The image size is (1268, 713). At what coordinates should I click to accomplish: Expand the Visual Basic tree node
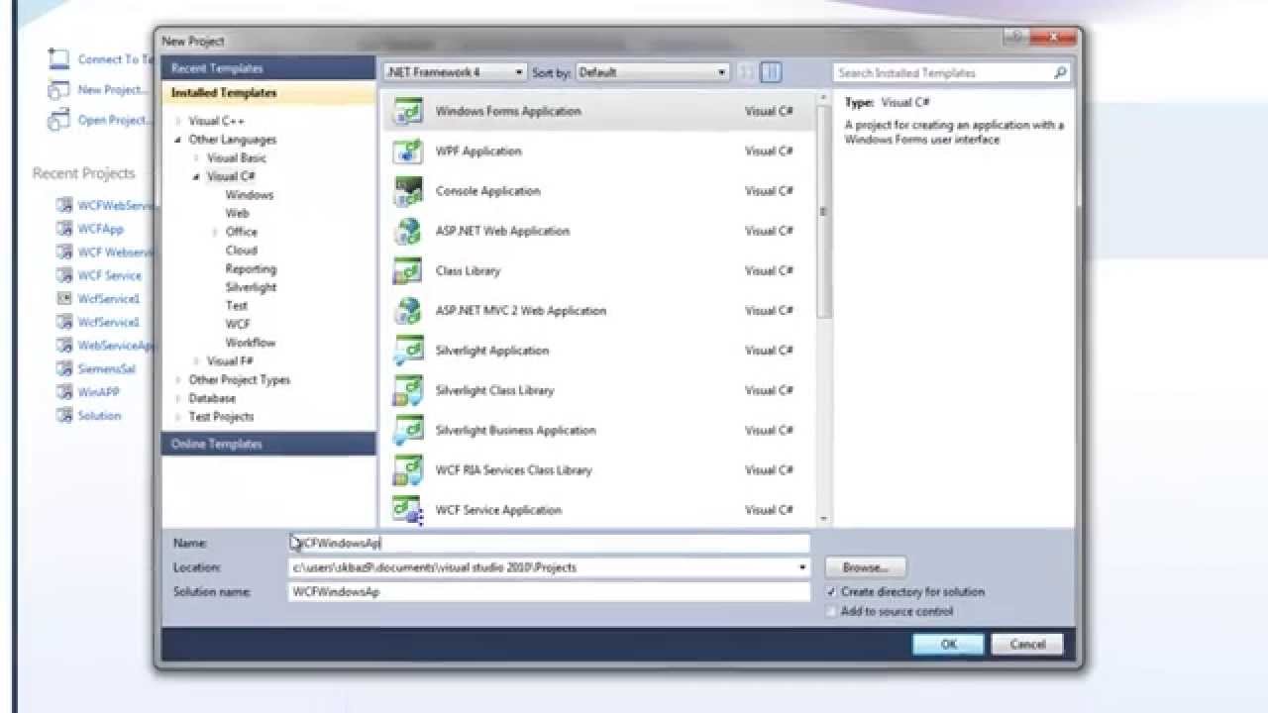pos(197,158)
